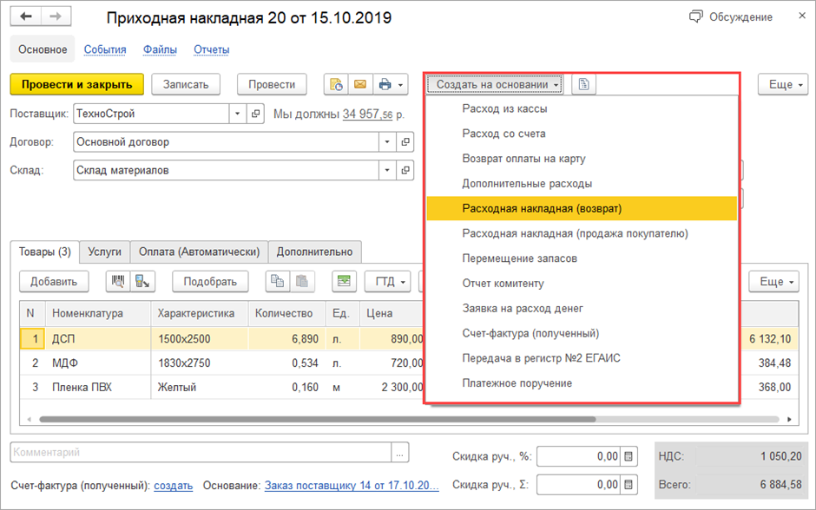Open Основной договор record icon
The image size is (816, 510).
[x=405, y=142]
